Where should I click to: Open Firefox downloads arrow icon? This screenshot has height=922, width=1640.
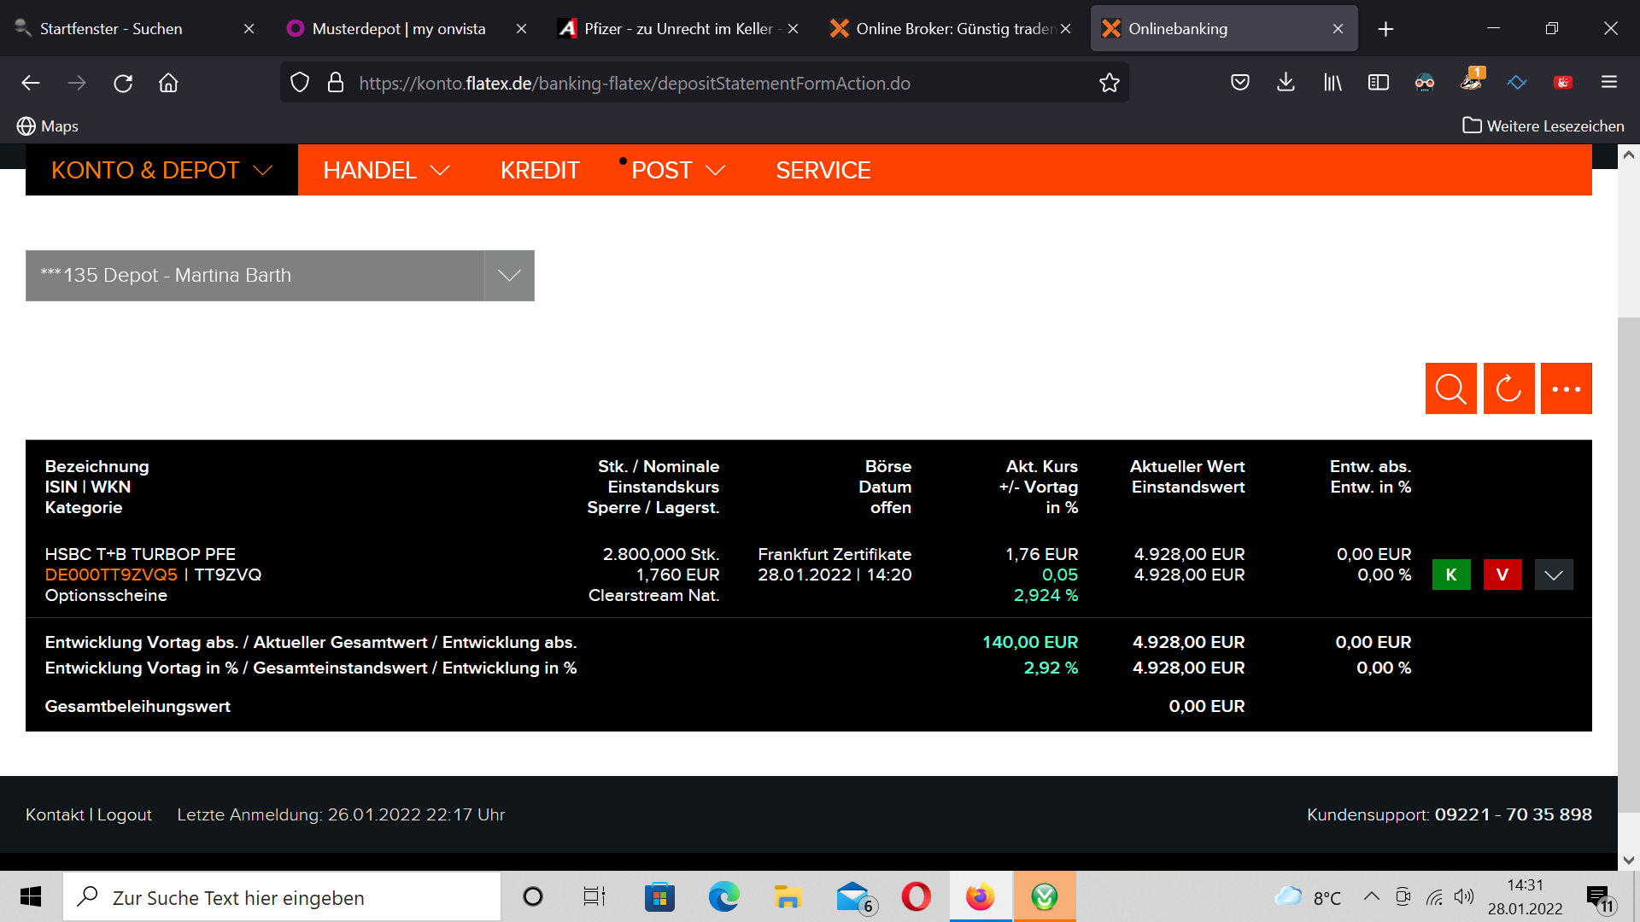[1286, 83]
